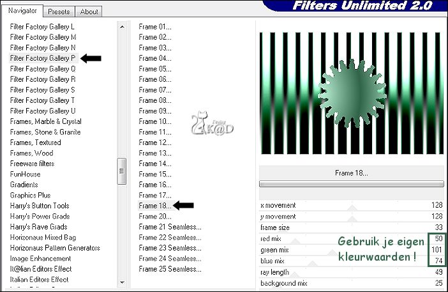Select Frame 06 filter
This screenshot has width=448, height=292.
tap(155, 79)
